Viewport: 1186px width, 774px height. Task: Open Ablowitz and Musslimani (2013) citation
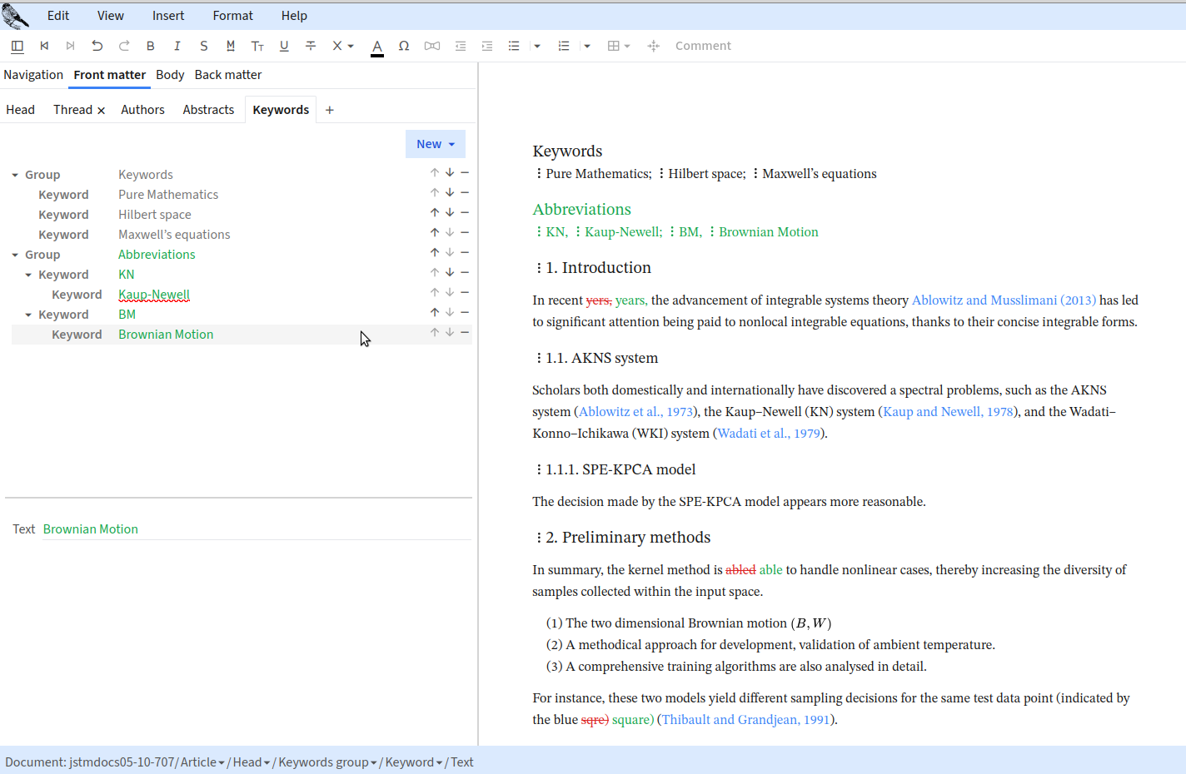[x=1004, y=300]
